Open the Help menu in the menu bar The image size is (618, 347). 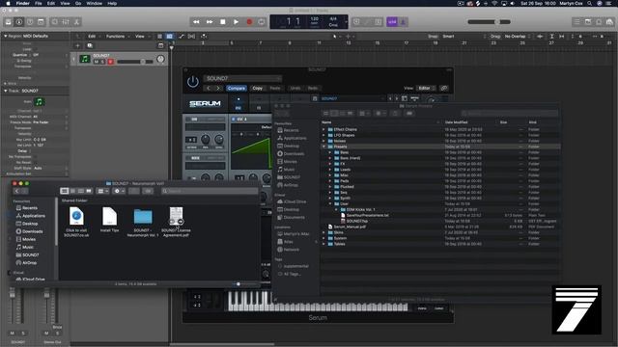coord(112,3)
